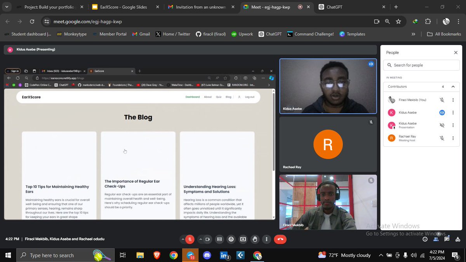Open Monkeytype bookmark
Viewport: 466px width, 262px height.
pos(72,34)
